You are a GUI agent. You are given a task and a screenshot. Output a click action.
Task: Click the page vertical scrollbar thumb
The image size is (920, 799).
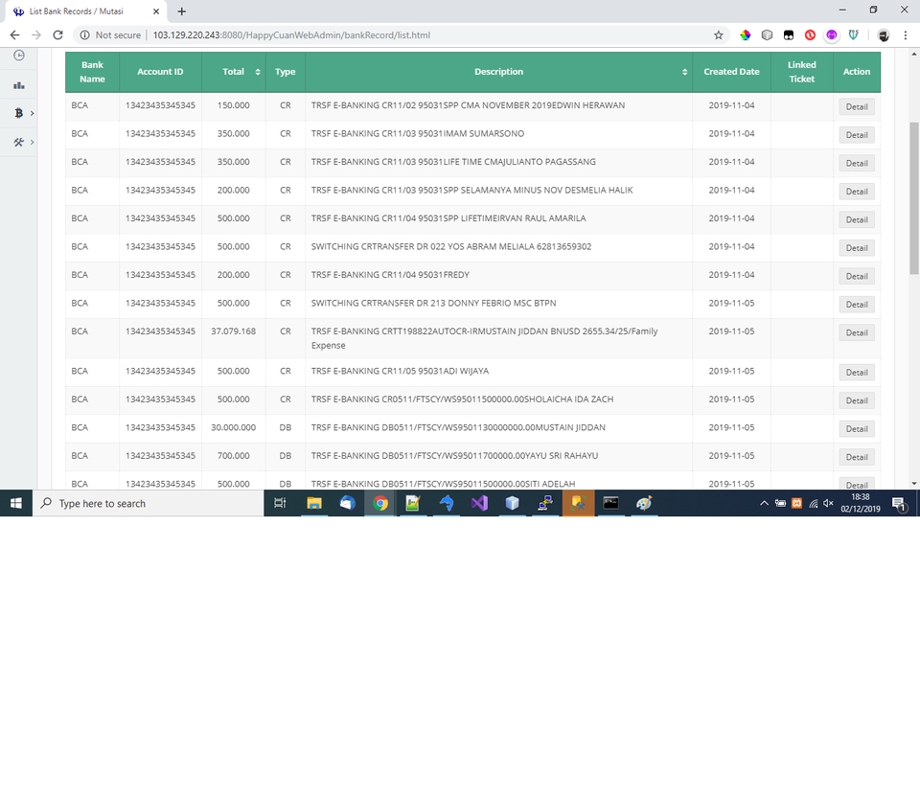tap(913, 197)
